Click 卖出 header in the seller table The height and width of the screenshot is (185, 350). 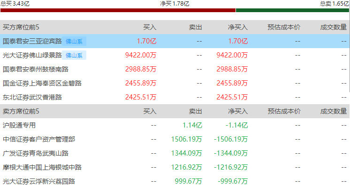point(196,111)
